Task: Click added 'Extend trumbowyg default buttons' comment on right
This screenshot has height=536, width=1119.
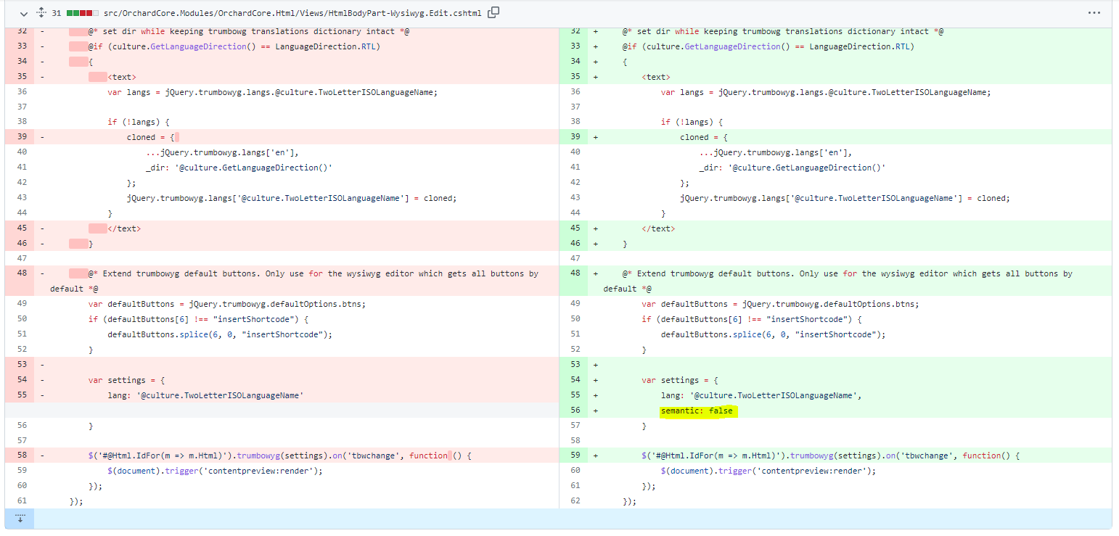Action: click(837, 281)
